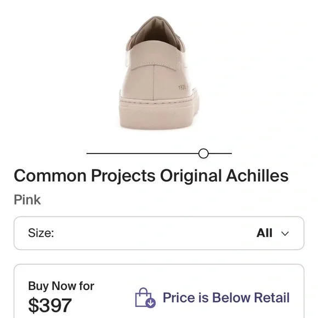Click the gold serial number on the heel
318x318 pixels.
tap(183, 87)
